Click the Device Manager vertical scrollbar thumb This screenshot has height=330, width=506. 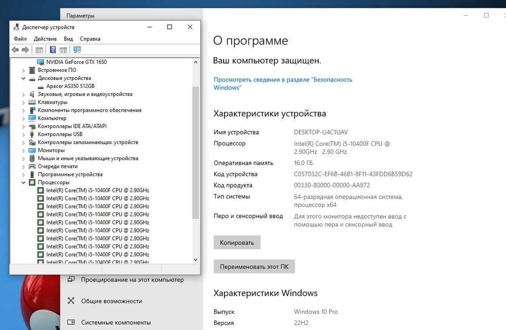tap(195, 153)
